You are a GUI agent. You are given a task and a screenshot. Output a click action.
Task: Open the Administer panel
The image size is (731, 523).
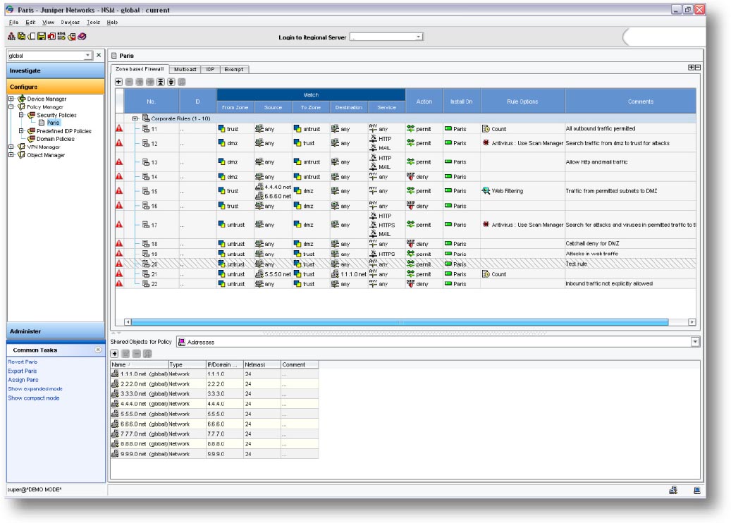point(56,331)
